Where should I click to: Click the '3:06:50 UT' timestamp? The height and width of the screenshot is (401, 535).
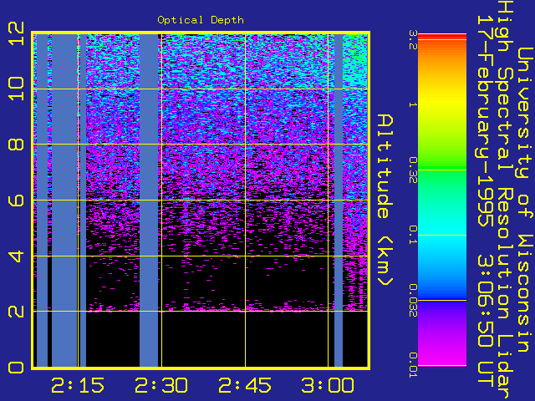pyautogui.click(x=485, y=321)
